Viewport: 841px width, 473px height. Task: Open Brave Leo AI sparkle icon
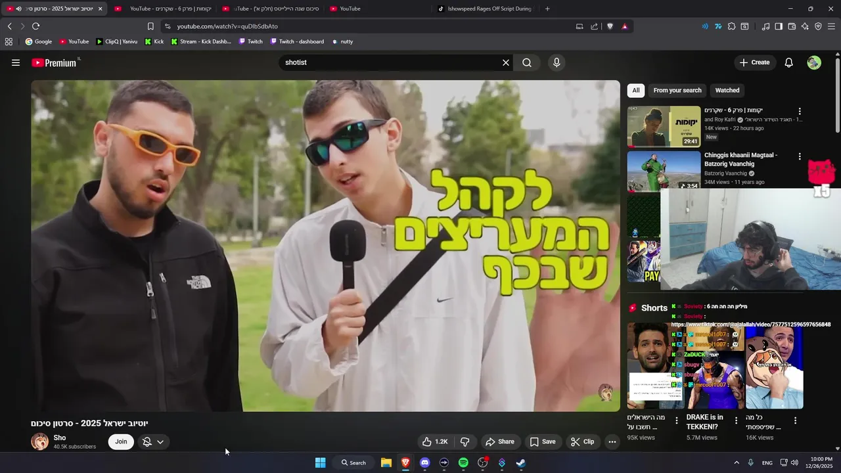(805, 26)
